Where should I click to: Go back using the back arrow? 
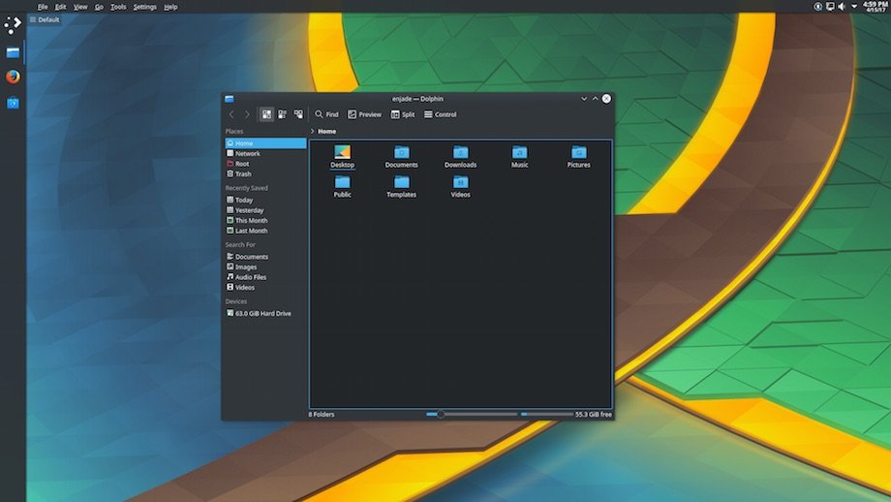231,114
